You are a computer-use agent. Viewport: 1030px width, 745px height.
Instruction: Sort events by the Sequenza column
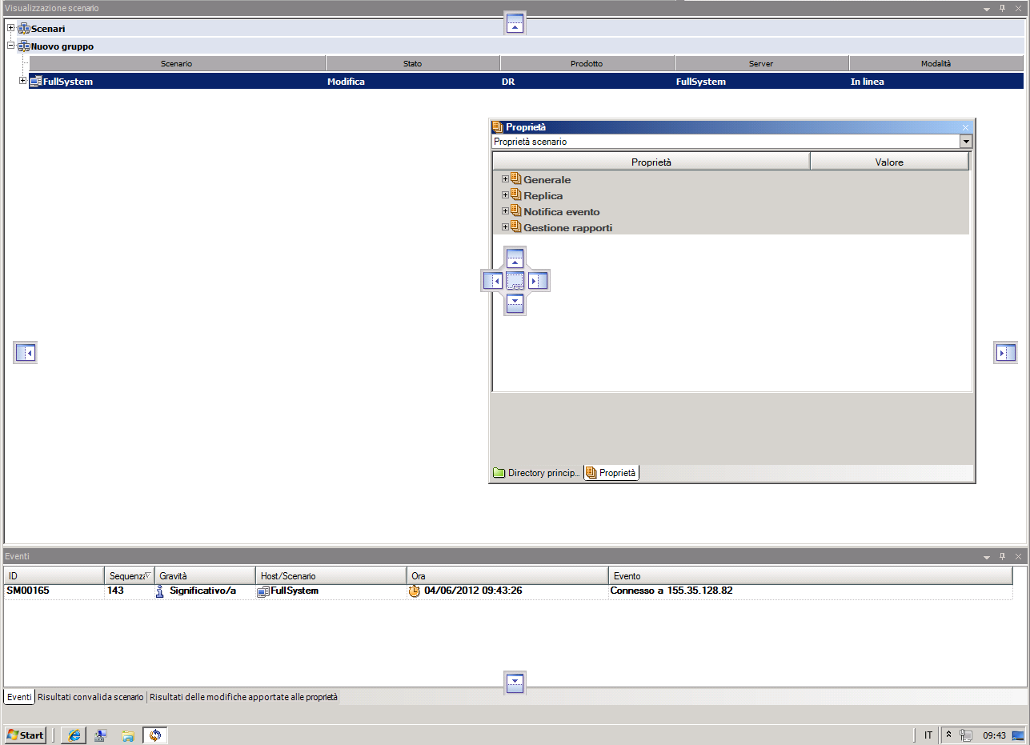pos(129,576)
